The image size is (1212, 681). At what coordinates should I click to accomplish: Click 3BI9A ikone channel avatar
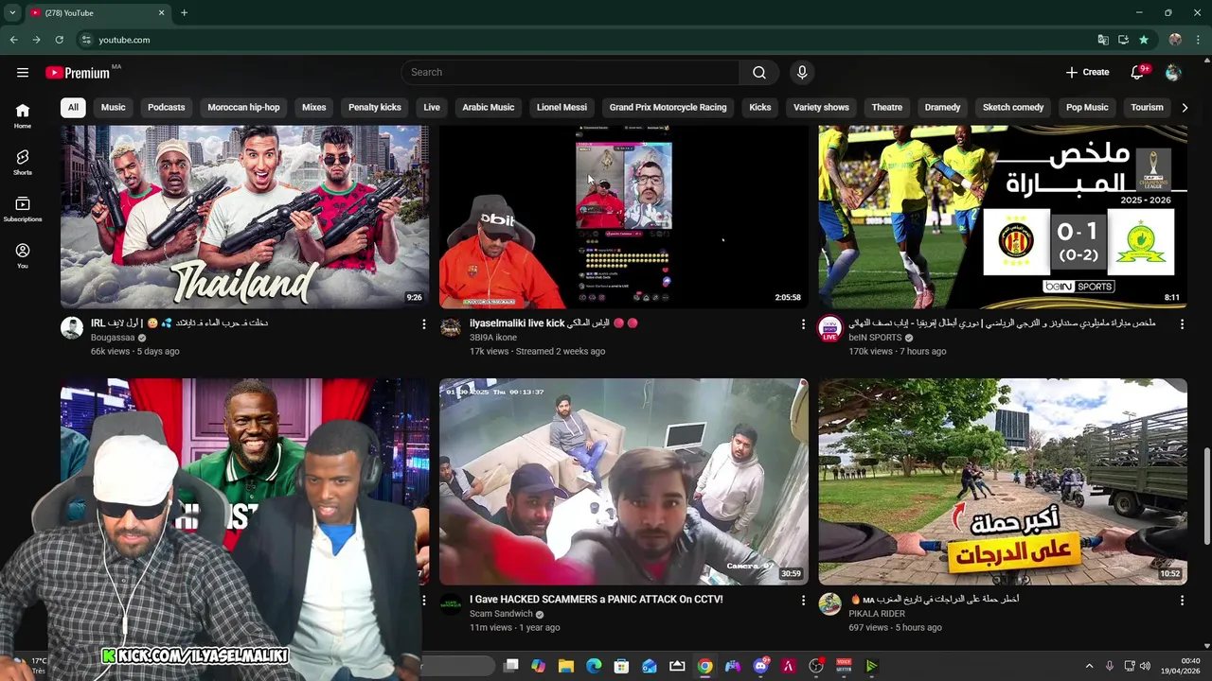tap(451, 328)
